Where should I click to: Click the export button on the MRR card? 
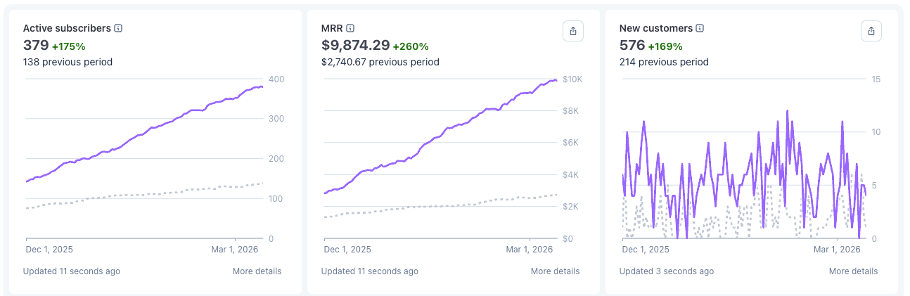coord(573,31)
